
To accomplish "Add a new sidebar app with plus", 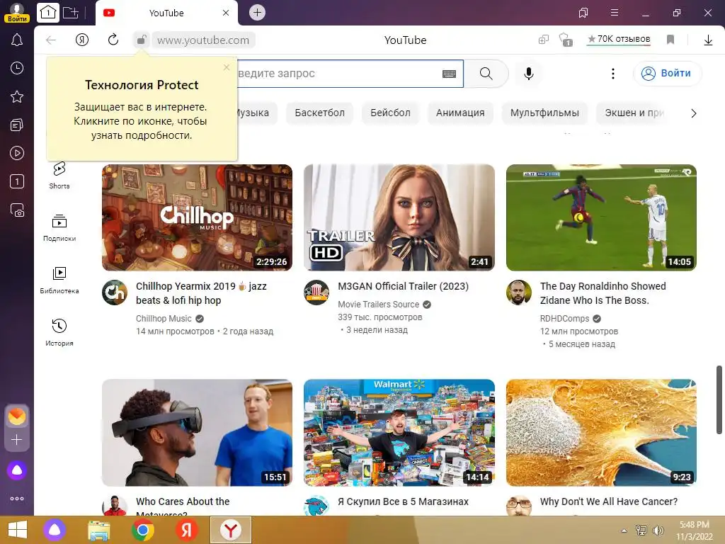I will point(17,439).
